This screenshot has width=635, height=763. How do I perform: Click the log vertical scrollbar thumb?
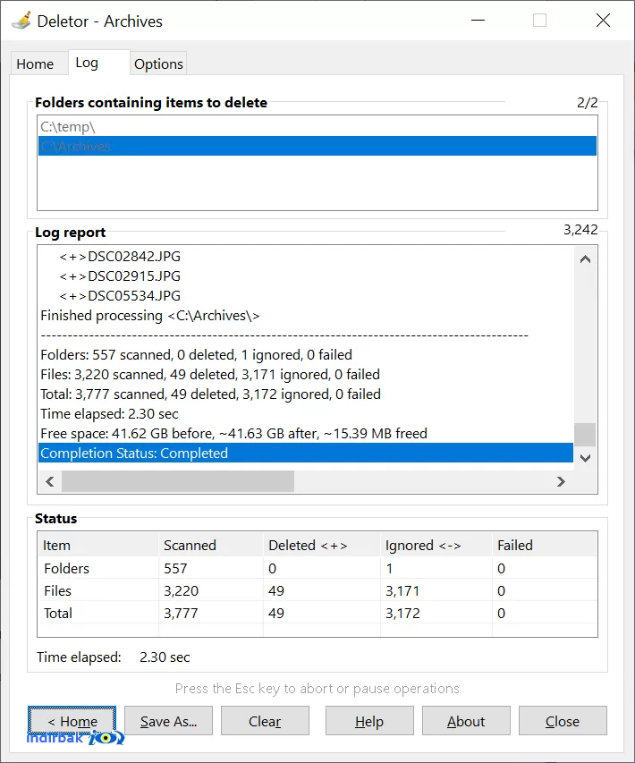(585, 434)
